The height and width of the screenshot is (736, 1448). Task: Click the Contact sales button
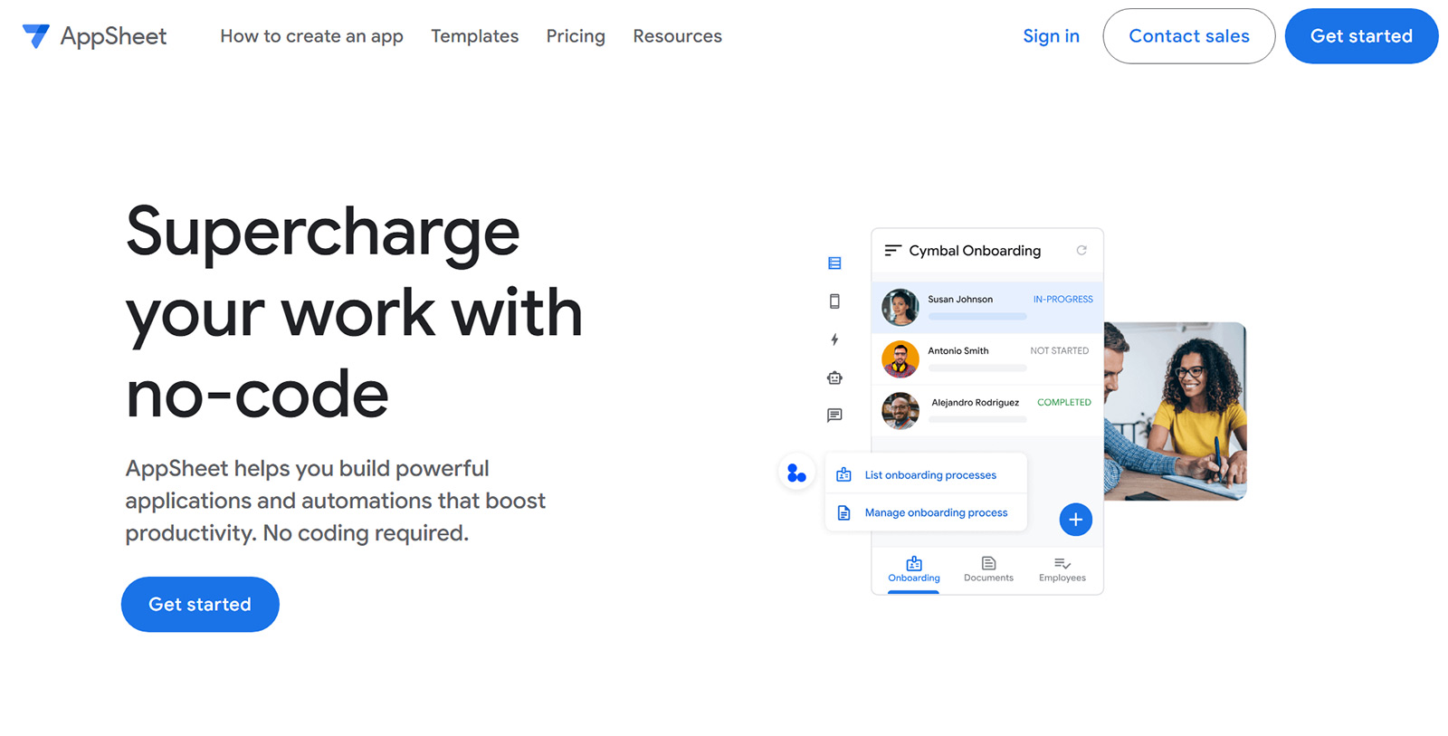(x=1188, y=36)
